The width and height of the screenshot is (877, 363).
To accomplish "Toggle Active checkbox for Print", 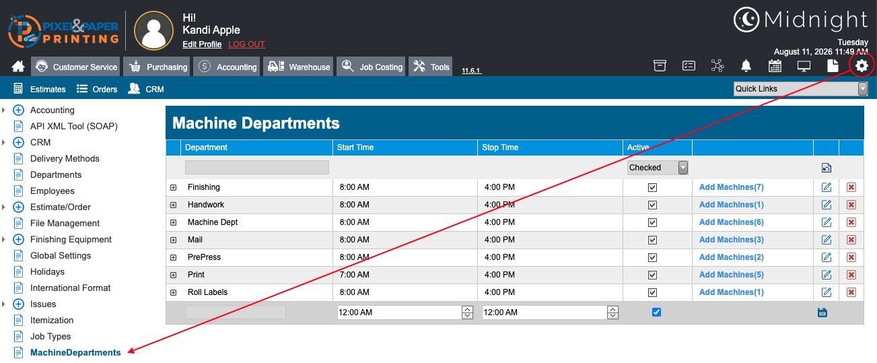I will 652,275.
